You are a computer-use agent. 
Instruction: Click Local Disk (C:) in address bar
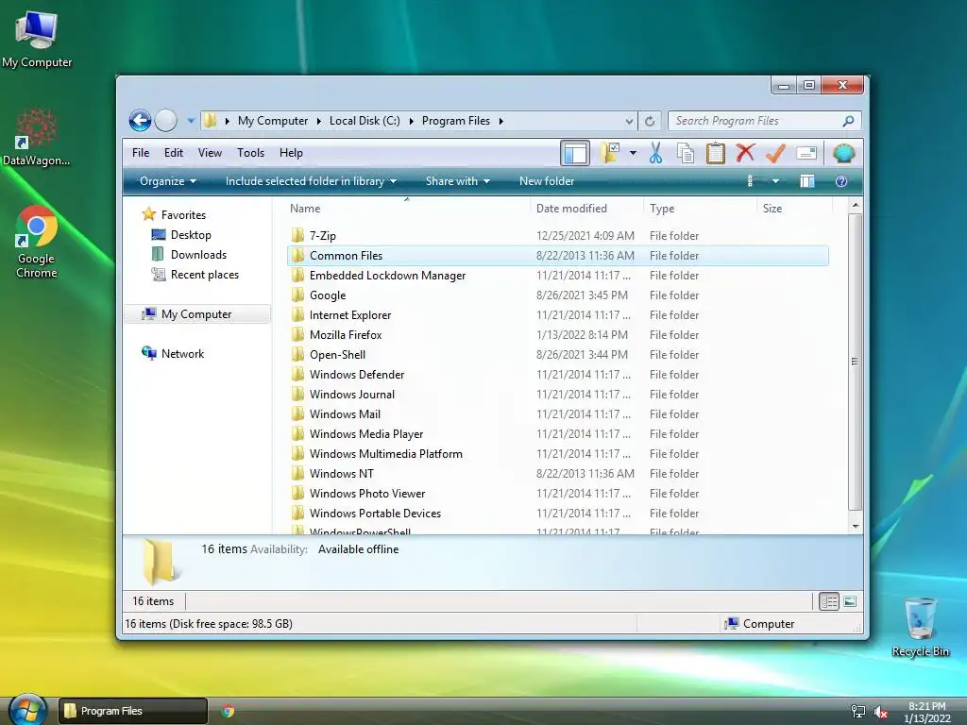[x=365, y=121]
